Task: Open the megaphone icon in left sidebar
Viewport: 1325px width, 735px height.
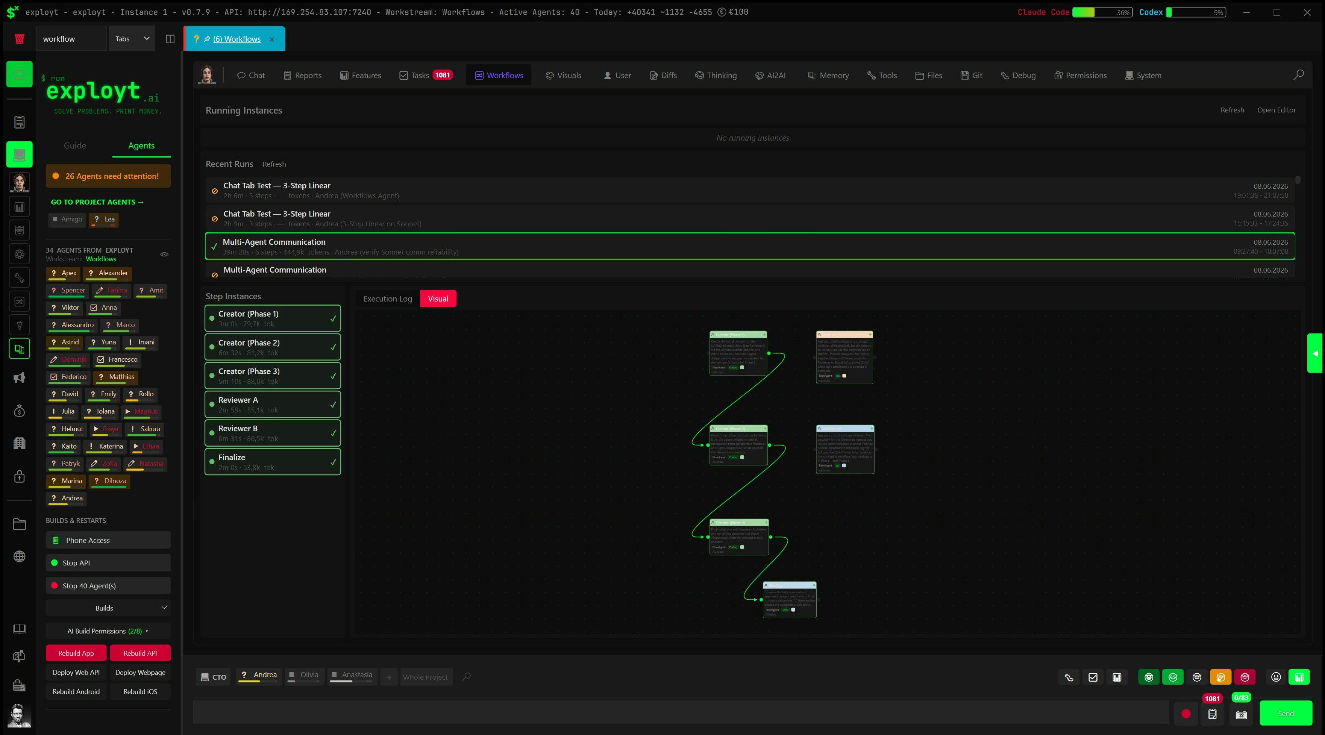Action: click(x=20, y=378)
